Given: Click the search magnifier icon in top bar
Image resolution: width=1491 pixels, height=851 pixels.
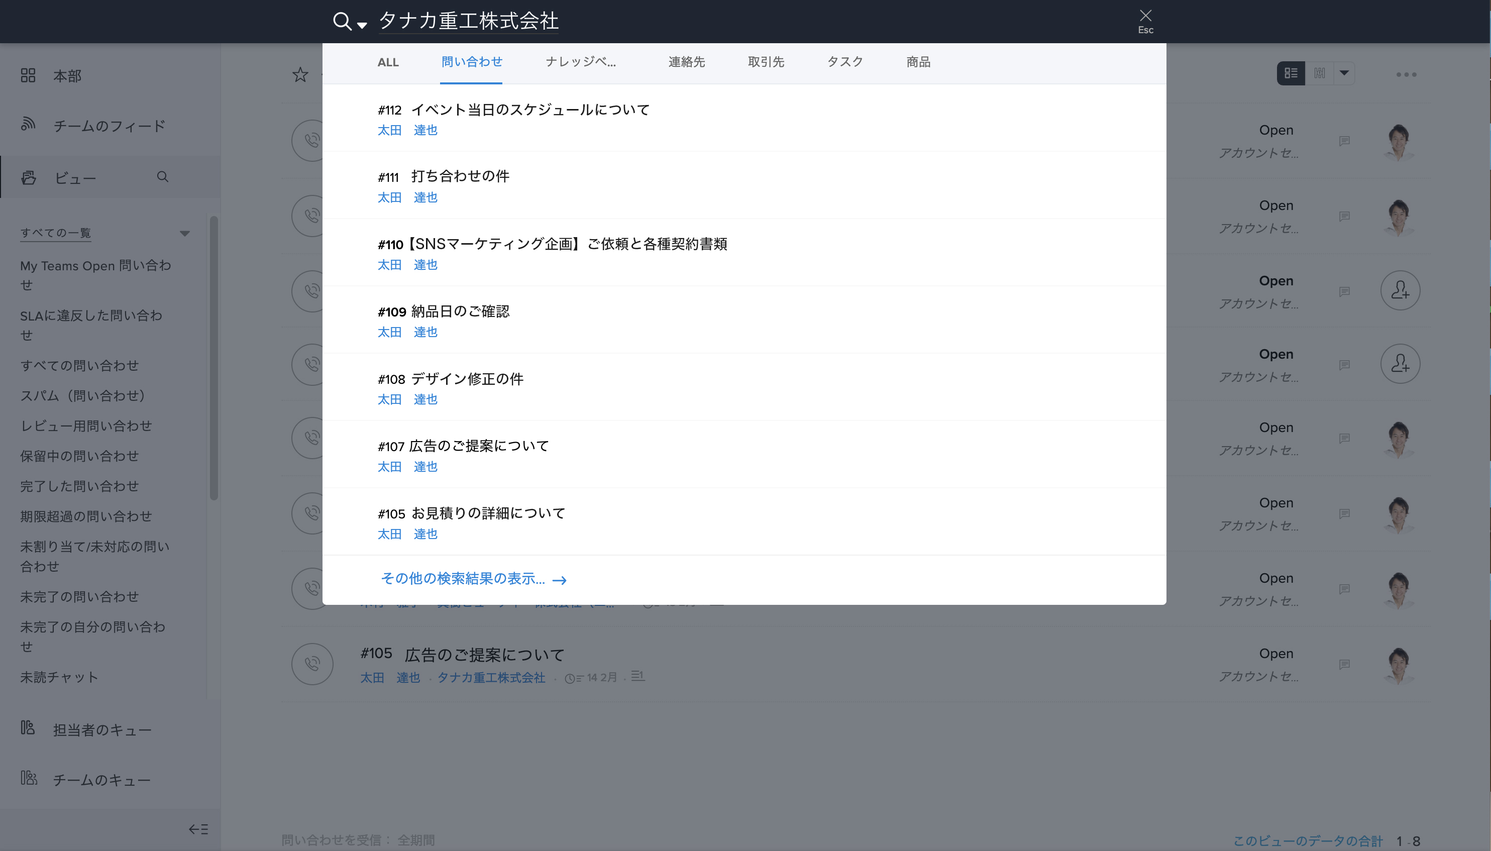Looking at the screenshot, I should [342, 22].
